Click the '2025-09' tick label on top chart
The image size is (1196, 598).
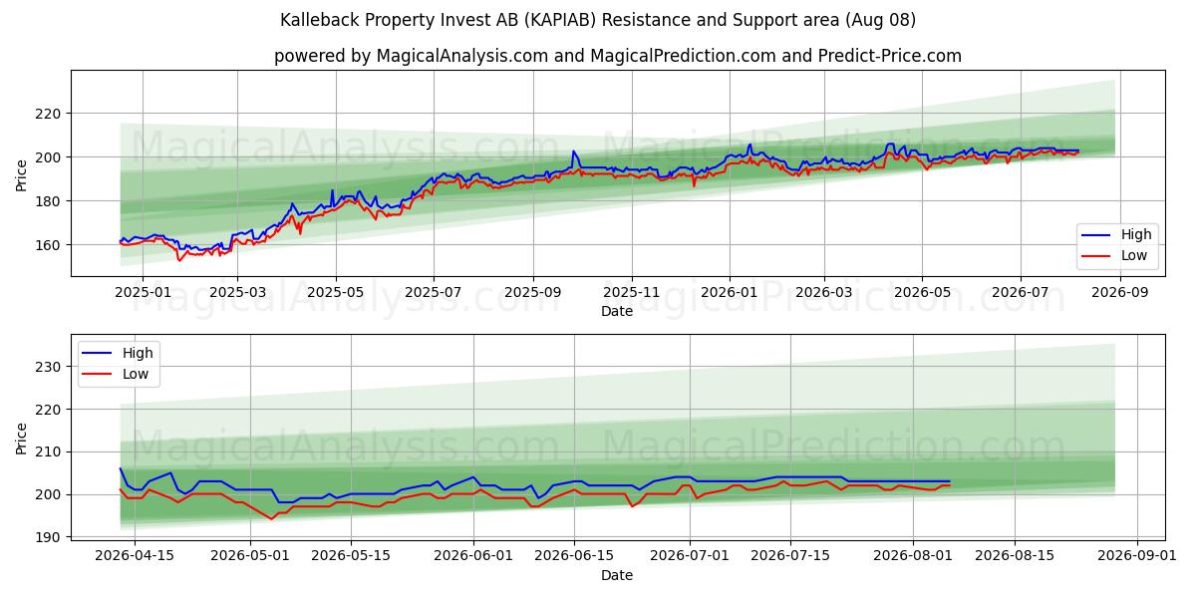[532, 294]
